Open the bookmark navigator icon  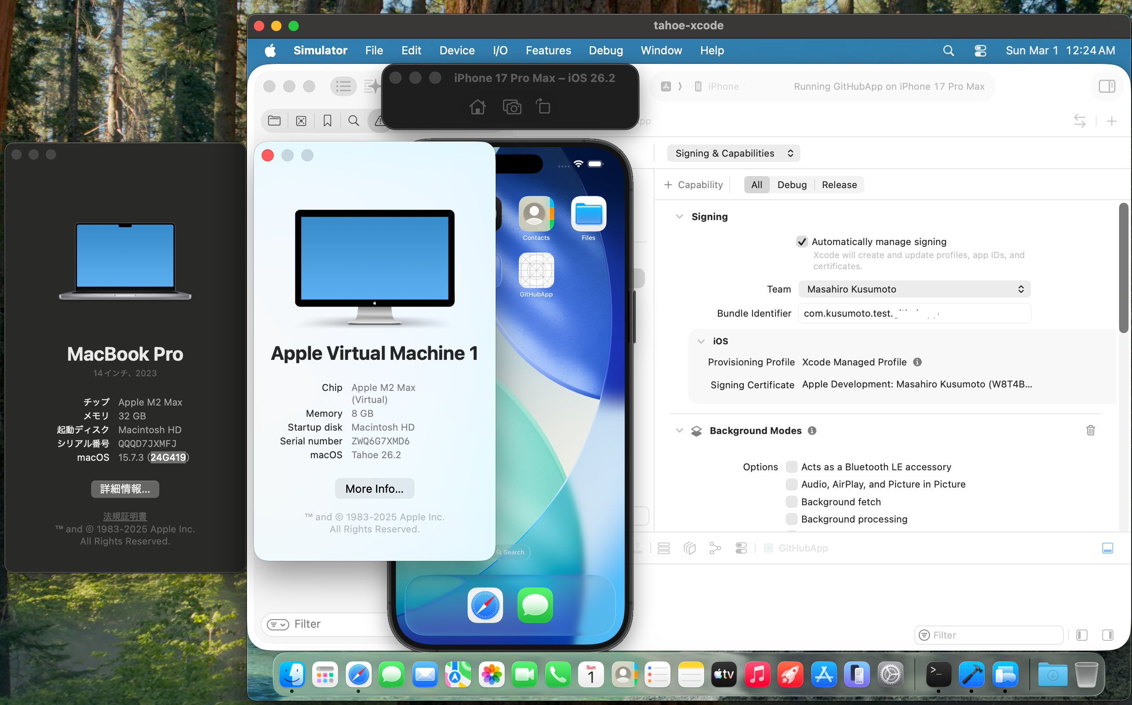click(x=327, y=121)
